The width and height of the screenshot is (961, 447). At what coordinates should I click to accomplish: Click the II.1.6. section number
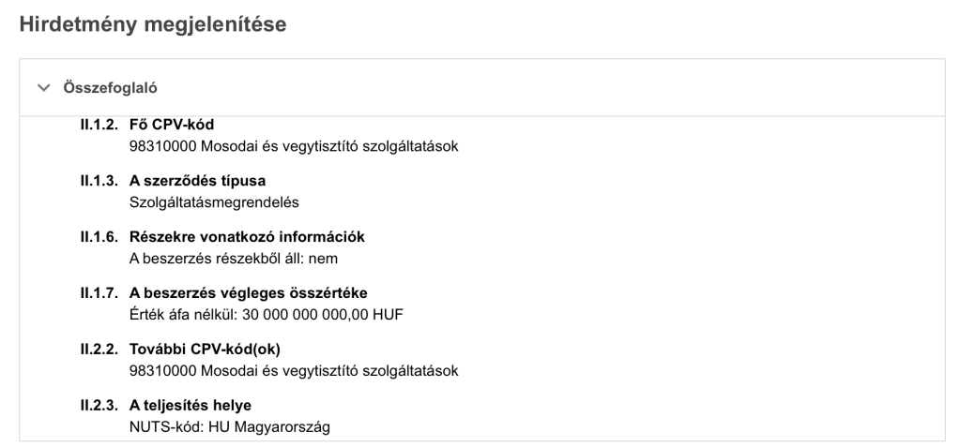click(100, 236)
